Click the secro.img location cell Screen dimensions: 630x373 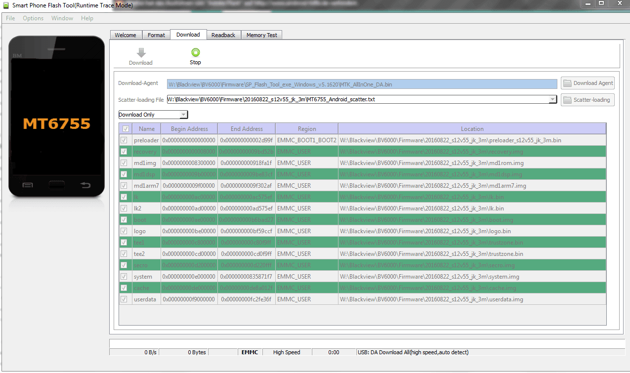click(x=472, y=265)
